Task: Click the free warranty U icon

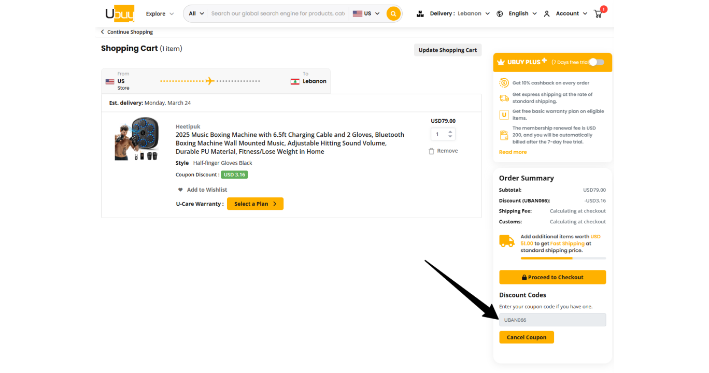Action: [504, 115]
